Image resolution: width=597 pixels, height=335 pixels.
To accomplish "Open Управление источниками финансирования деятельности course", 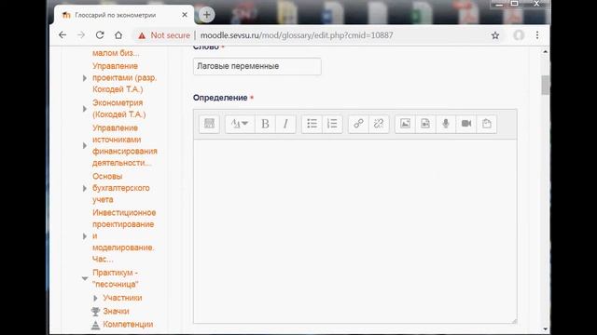I will click(x=124, y=145).
